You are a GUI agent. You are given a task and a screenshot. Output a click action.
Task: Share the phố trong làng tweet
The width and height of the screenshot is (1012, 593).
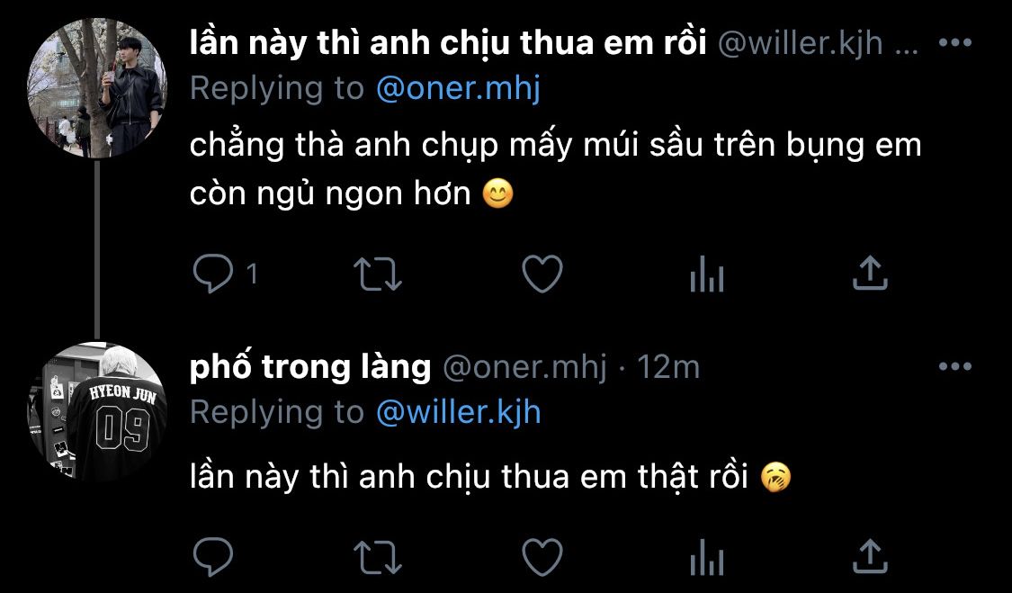tap(870, 557)
